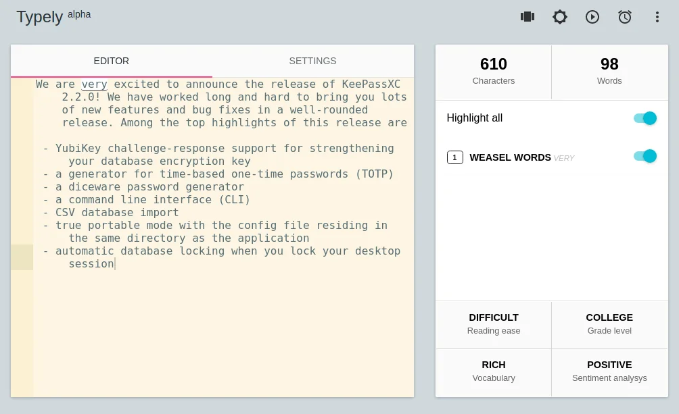
Task: Click the 610 Characters counter
Action: (x=494, y=70)
